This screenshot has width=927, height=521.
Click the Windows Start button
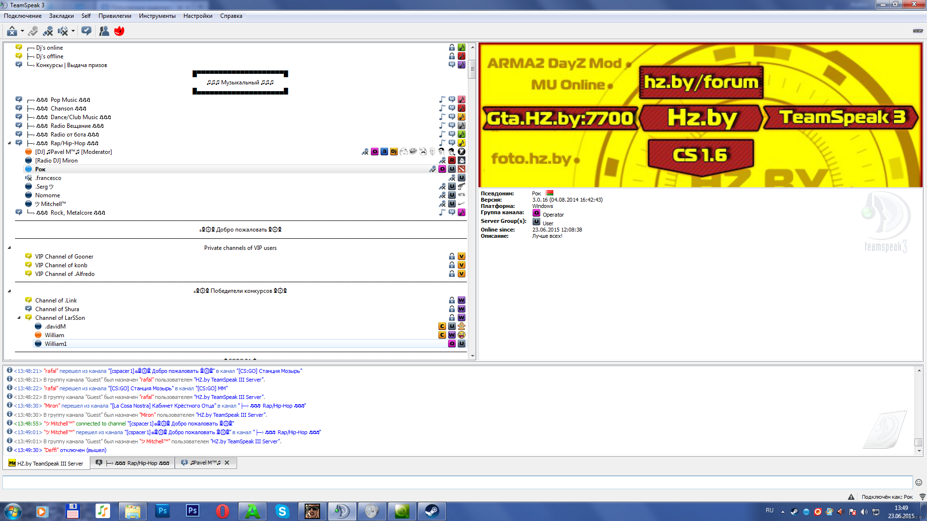pos(13,511)
